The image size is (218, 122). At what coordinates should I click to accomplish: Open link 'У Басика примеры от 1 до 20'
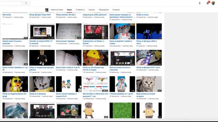pyautogui.click(x=121, y=94)
